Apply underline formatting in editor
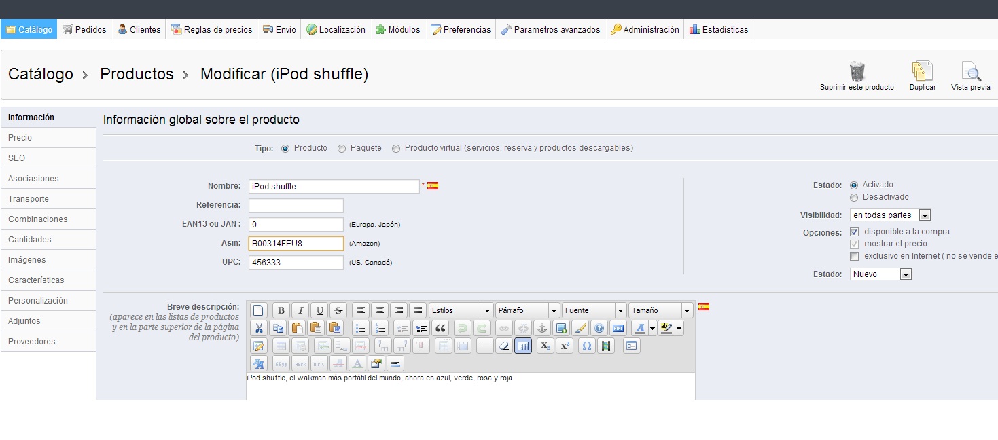Image resolution: width=998 pixels, height=440 pixels. pos(319,310)
